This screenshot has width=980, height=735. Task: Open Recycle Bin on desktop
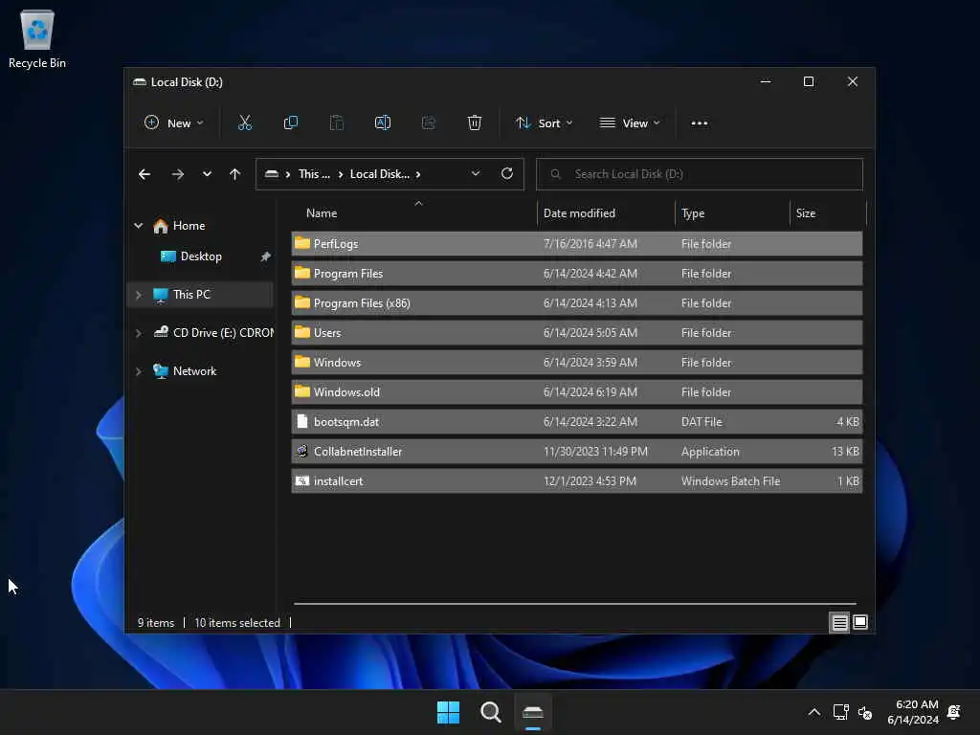(x=37, y=38)
